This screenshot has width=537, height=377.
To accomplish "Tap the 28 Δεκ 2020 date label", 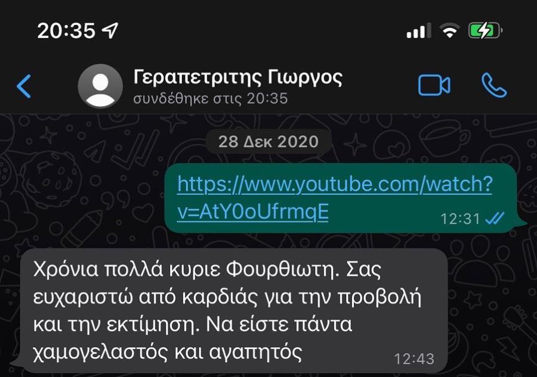I will [268, 142].
